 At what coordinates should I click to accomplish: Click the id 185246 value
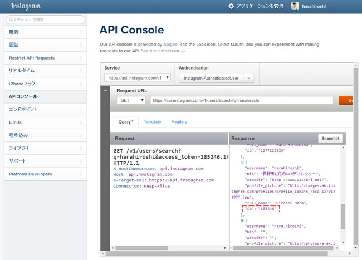267,209
